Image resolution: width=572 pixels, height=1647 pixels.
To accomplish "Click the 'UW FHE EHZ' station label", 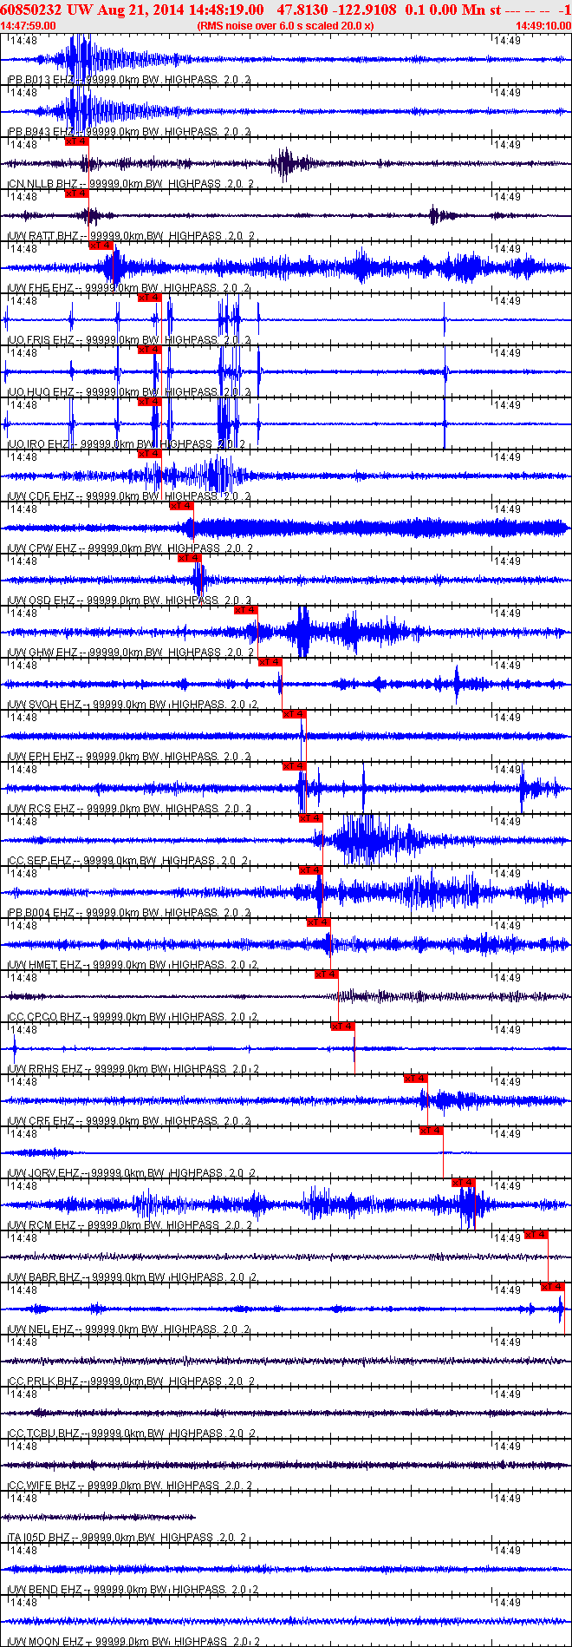I will coord(40,288).
